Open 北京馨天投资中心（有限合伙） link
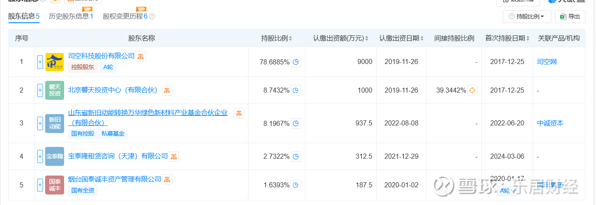The width and height of the screenshot is (596, 205). pos(113,90)
